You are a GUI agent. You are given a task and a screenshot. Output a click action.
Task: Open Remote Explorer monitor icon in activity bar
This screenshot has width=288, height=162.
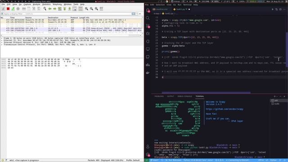point(148,49)
